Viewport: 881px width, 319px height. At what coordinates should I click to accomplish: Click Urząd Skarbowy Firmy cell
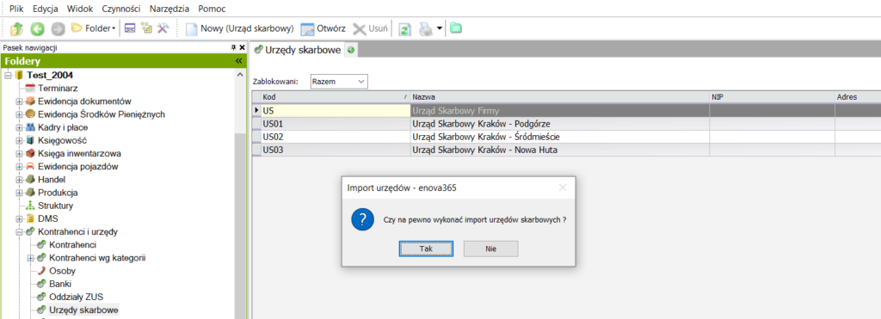[x=559, y=111]
